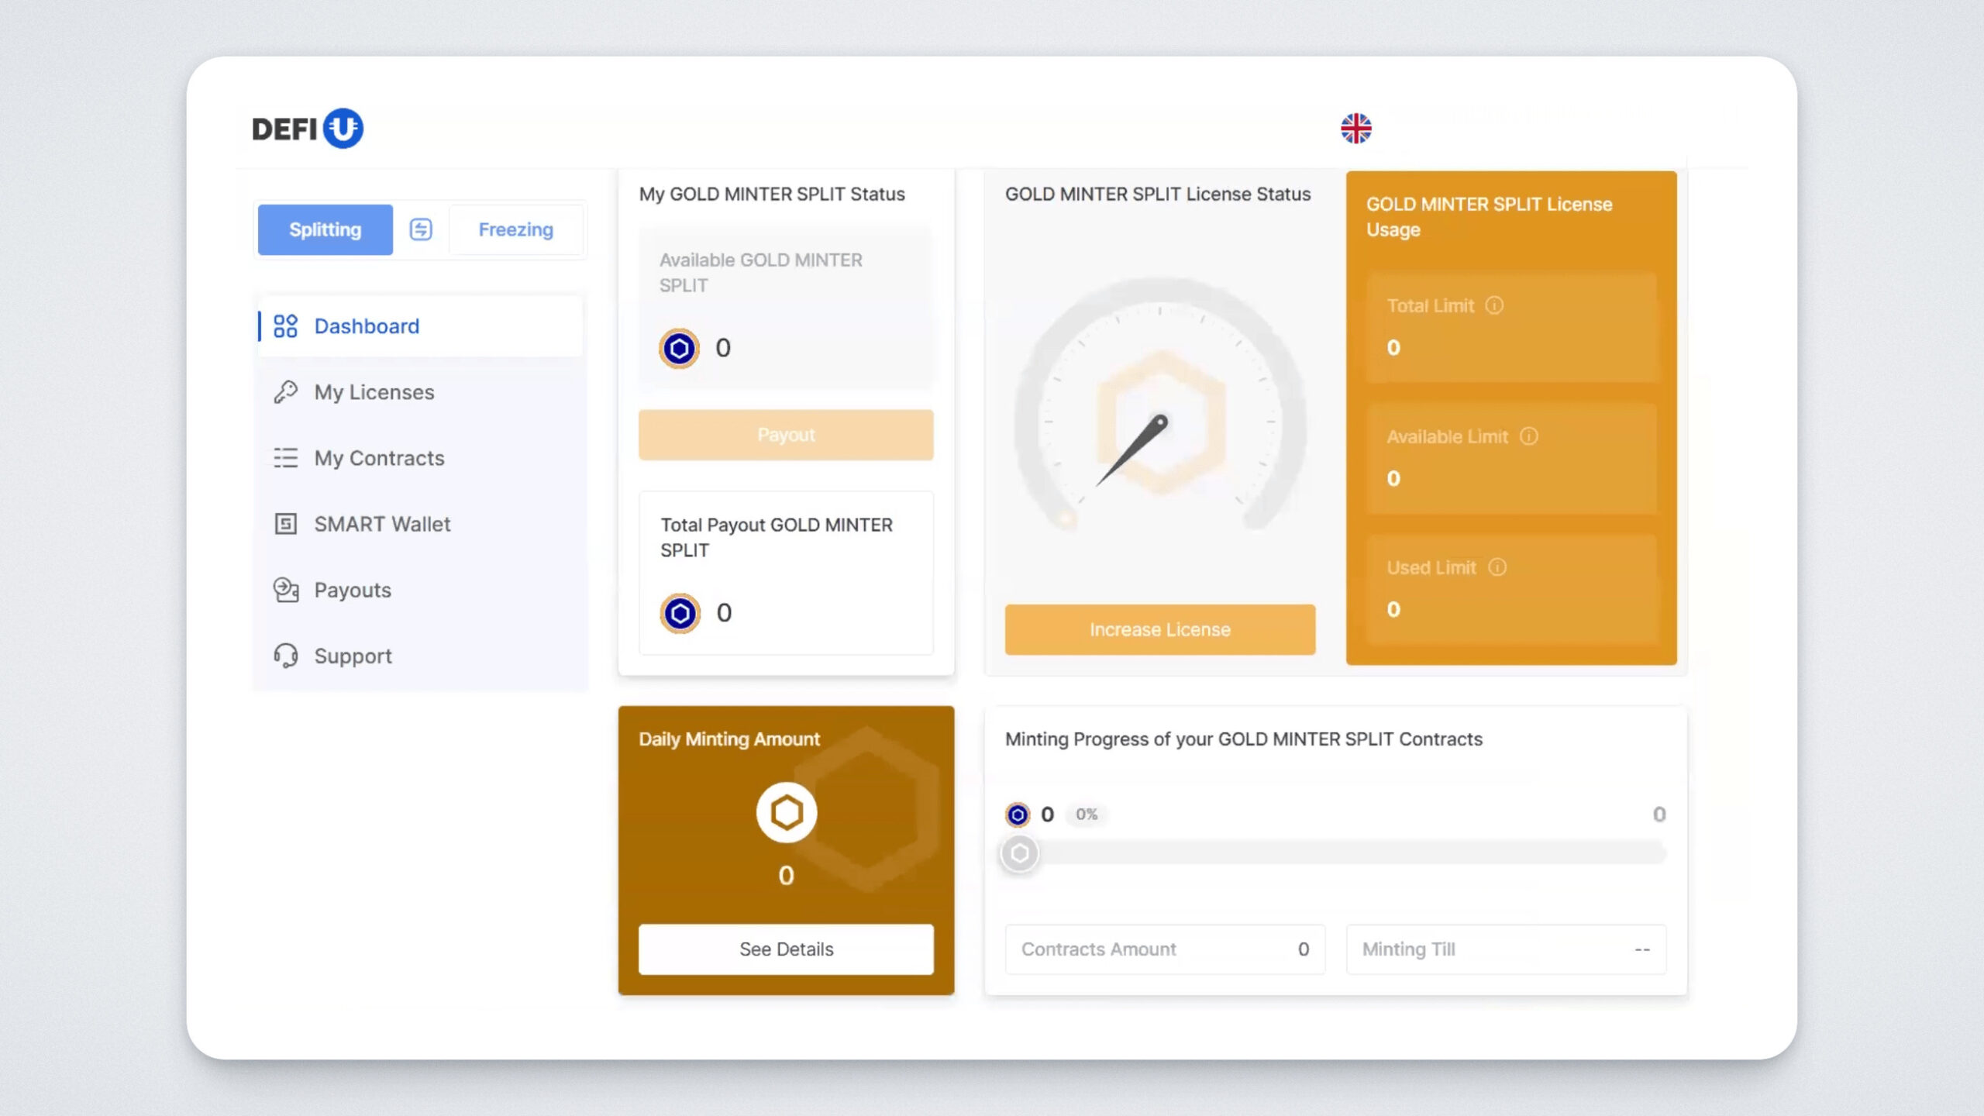The width and height of the screenshot is (1984, 1116).
Task: Open language selector UK flag icon
Action: [1355, 129]
